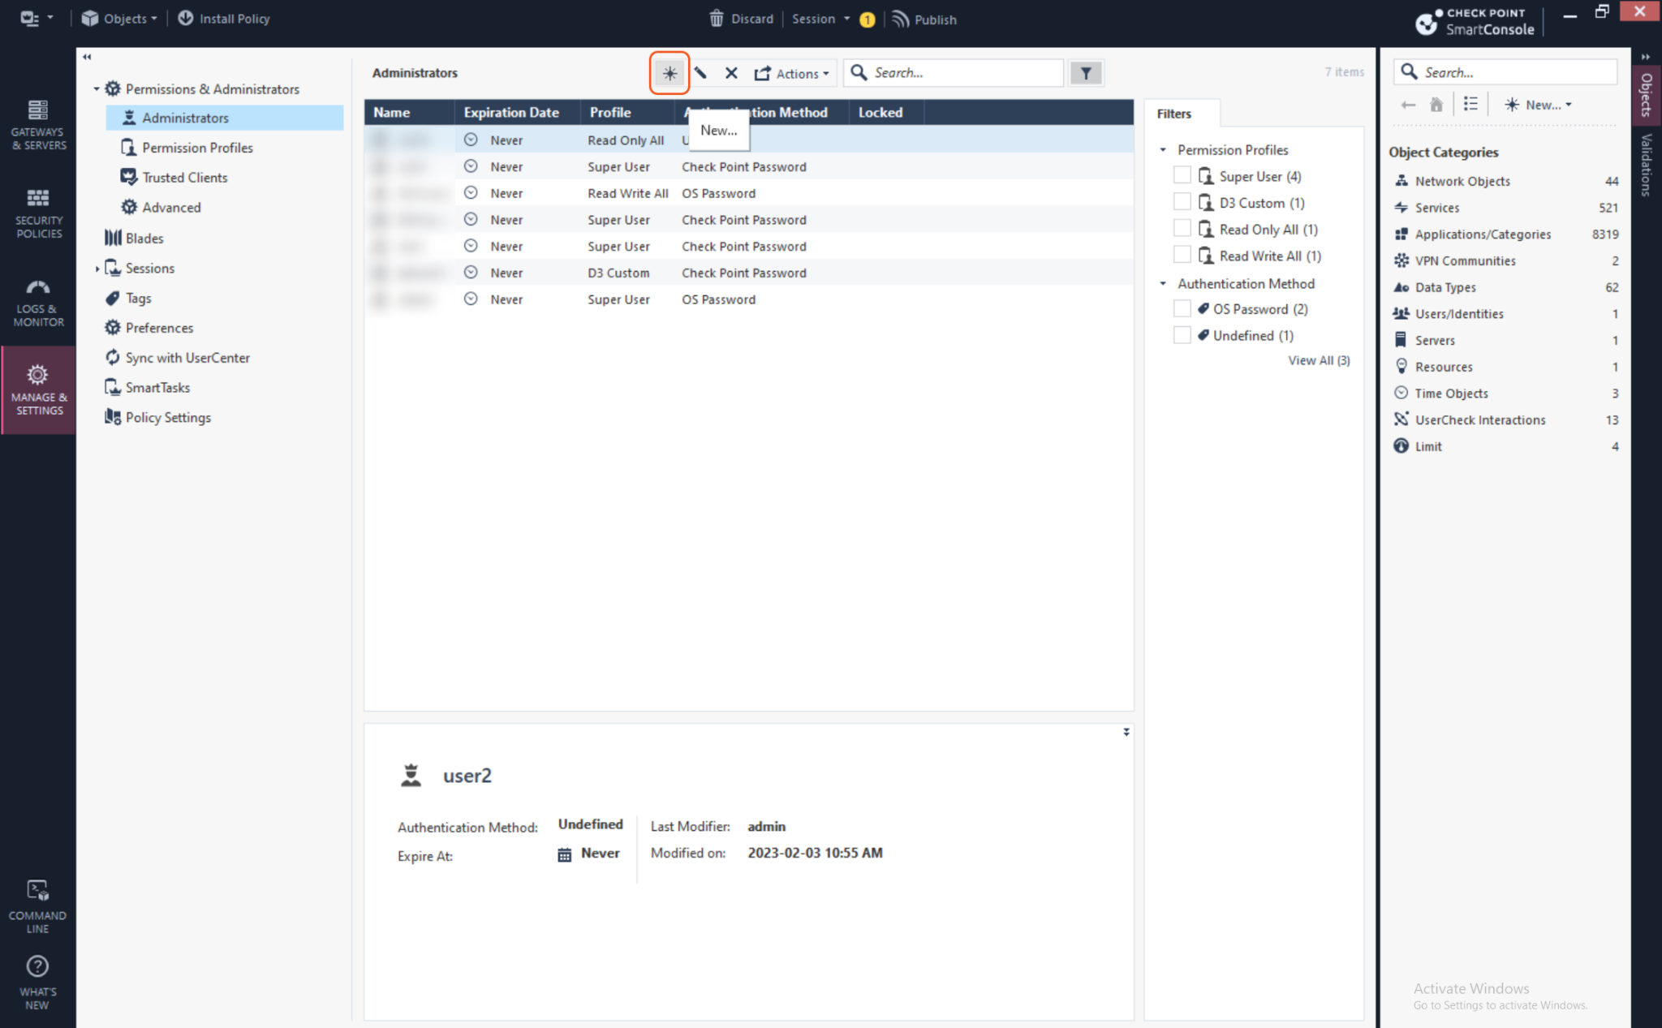Tick the Read Only All filter checkbox
Viewport: 1662px width, 1028px height.
[x=1182, y=229]
